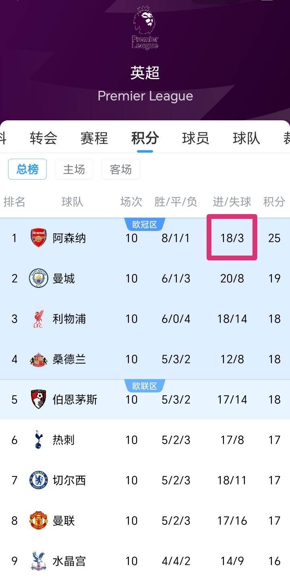Screen dimensions: 290x583
Task: Tap the Chelsea club crest
Action: tap(39, 480)
